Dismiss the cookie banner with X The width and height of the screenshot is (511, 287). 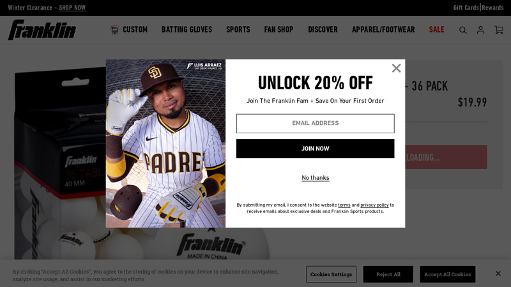pyautogui.click(x=498, y=274)
